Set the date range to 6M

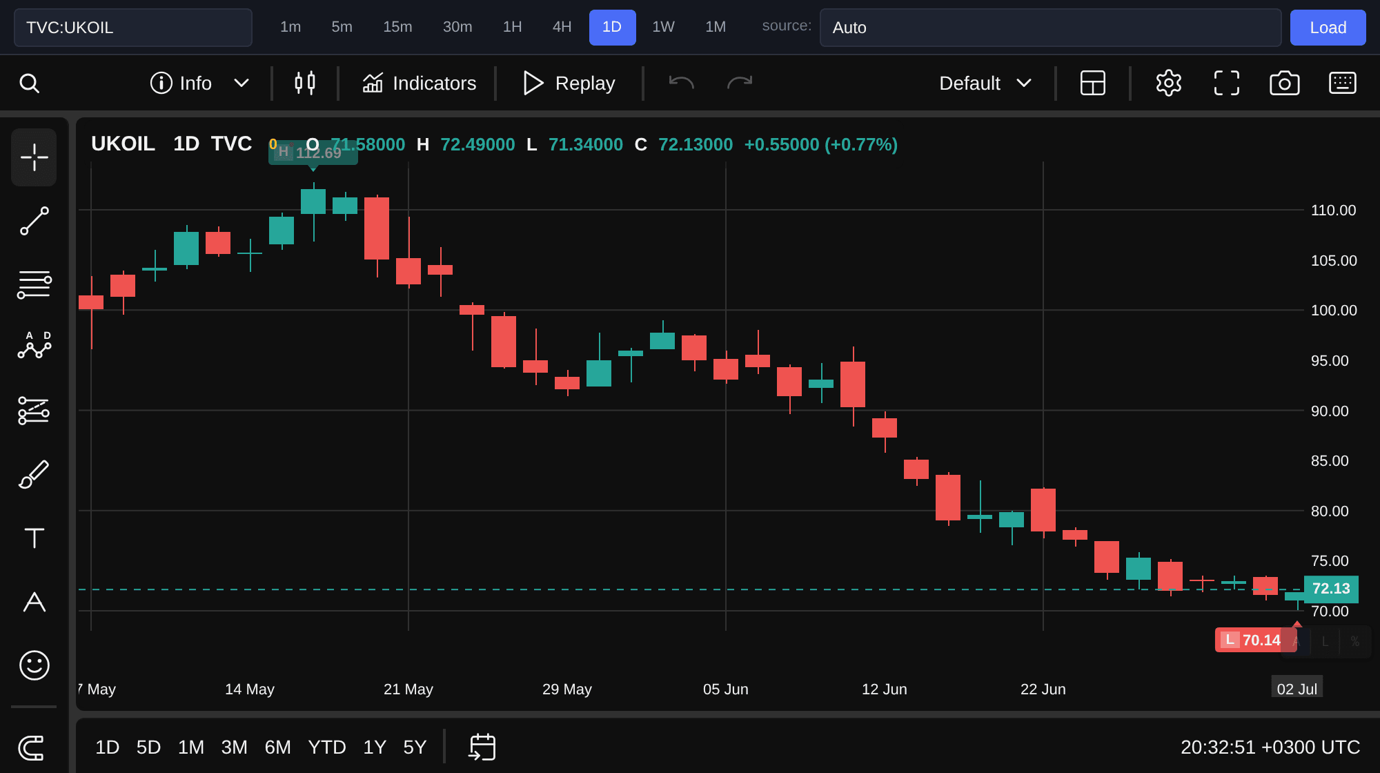pos(277,747)
